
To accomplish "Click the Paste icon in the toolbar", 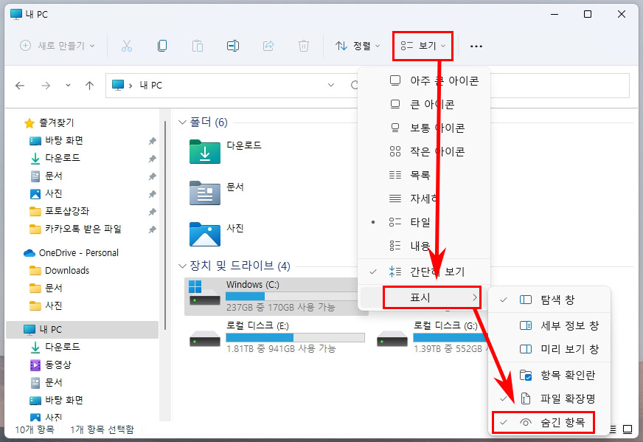I will (x=198, y=46).
